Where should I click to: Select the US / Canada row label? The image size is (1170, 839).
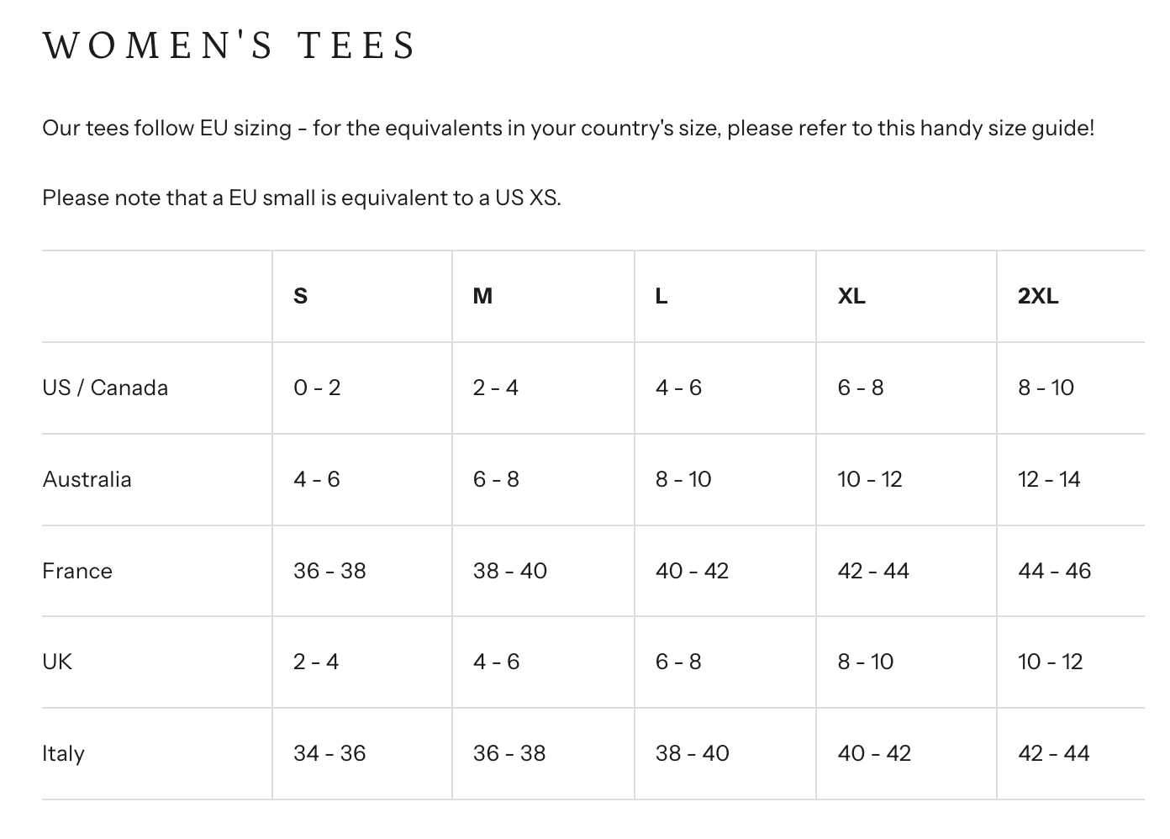(105, 388)
